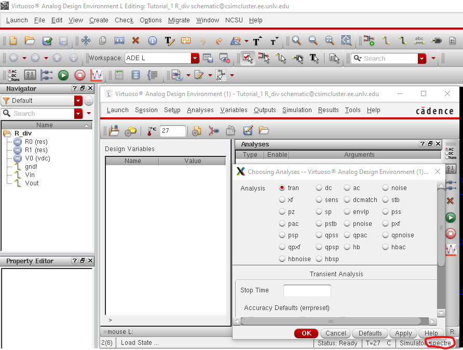Open the NCSU menu
The image size is (463, 350).
tap(234, 20)
